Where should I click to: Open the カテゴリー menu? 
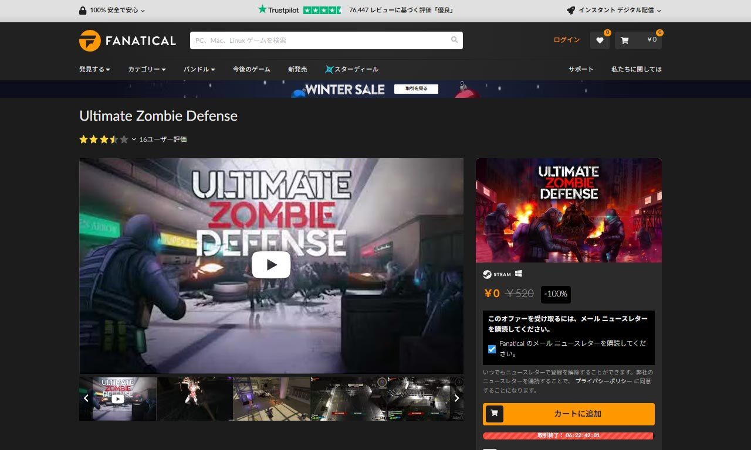147,69
